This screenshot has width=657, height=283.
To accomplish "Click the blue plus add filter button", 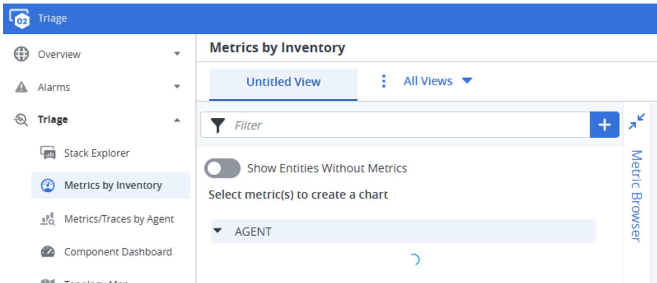I will [604, 125].
